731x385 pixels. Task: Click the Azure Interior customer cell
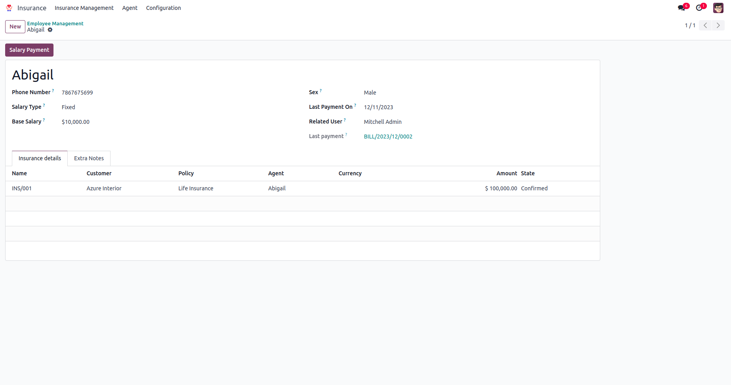(104, 188)
